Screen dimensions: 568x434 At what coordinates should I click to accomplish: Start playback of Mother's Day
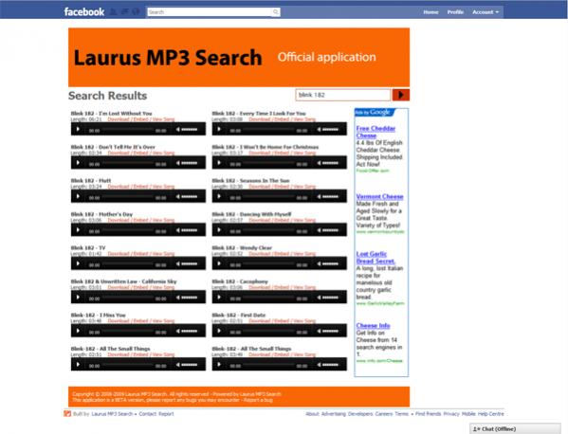78,230
